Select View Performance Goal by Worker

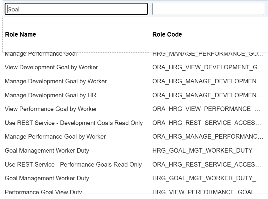pos(51,109)
